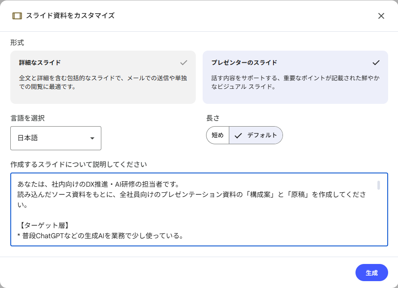Open the 日本語 language dropdown
The height and width of the screenshot is (288, 398).
56,138
